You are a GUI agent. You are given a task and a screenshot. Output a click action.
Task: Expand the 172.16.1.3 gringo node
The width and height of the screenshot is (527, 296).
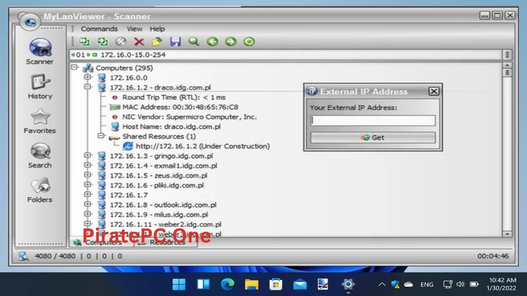pos(87,155)
